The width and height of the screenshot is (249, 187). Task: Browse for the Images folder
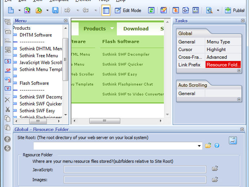click(215, 179)
